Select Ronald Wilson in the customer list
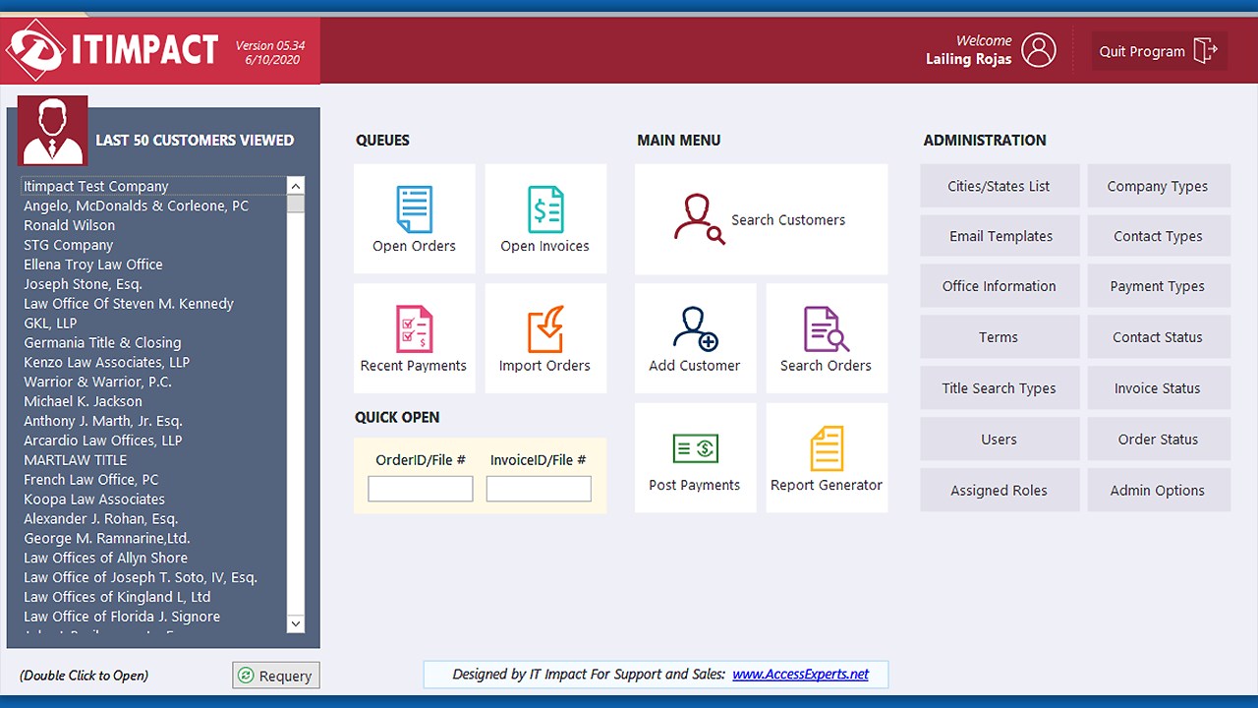Screen dimensions: 1258x708 click(153, 225)
